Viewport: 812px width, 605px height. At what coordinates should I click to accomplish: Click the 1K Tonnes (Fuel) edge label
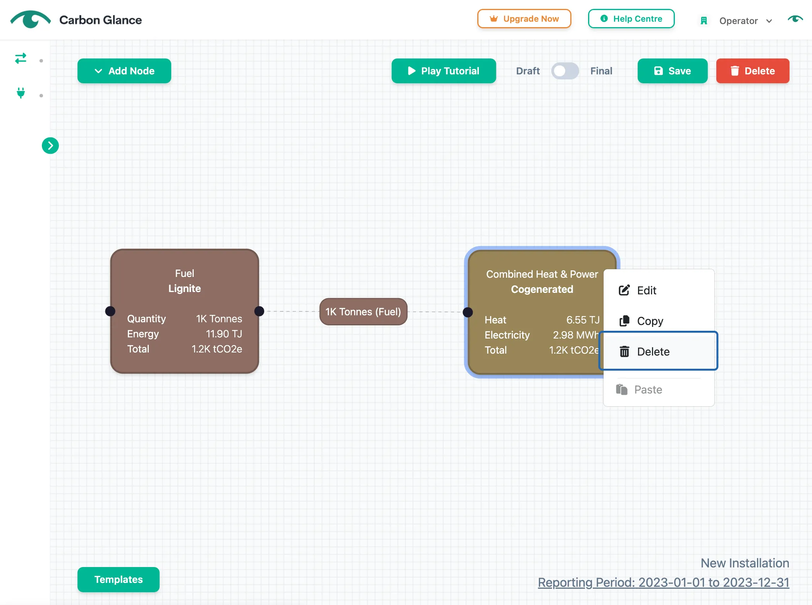(363, 312)
